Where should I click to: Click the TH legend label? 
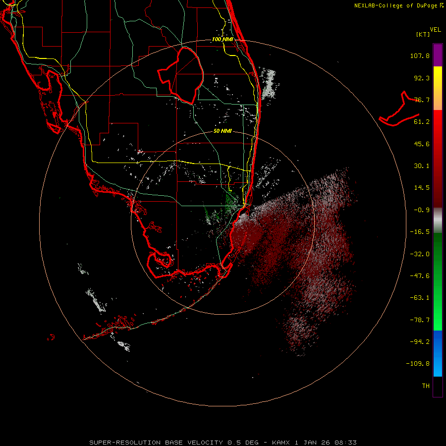426,386
